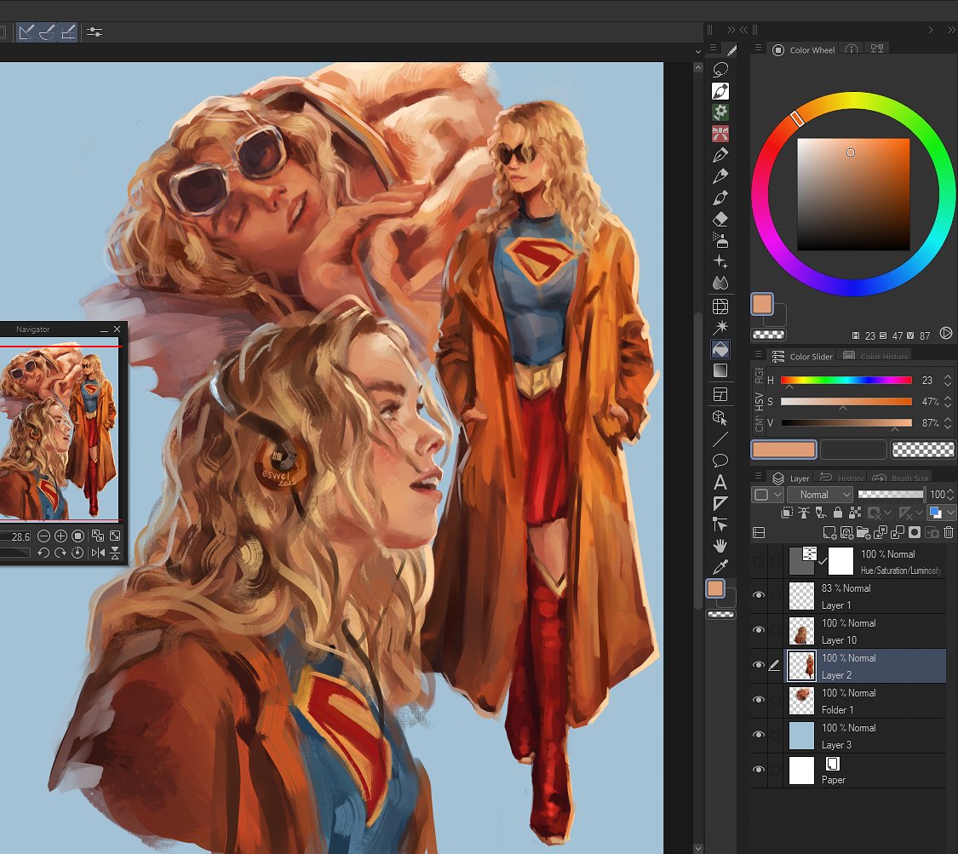
Task: Flip canvas vertically in Navigator
Action: tap(115, 553)
